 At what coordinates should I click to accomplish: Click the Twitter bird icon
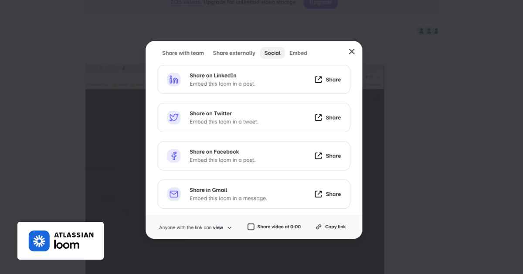(x=174, y=117)
